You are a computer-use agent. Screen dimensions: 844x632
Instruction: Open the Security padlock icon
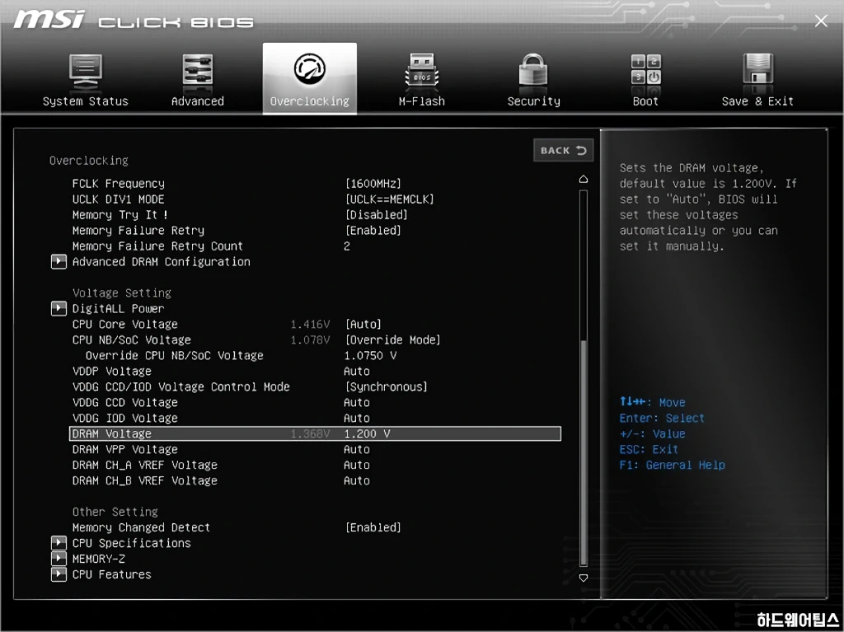(533, 72)
